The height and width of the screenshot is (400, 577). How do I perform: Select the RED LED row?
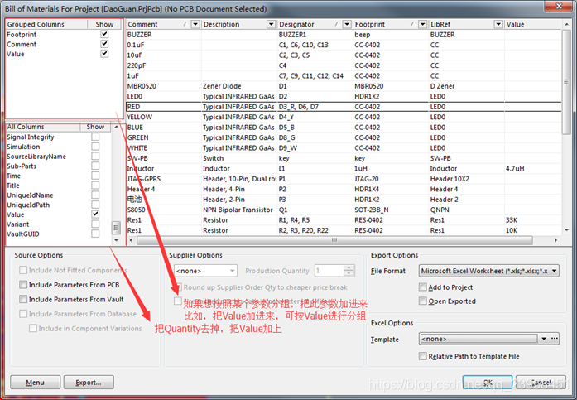pos(344,107)
